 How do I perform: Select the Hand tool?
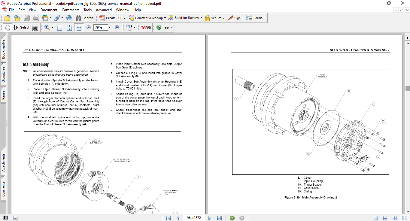coord(8,27)
